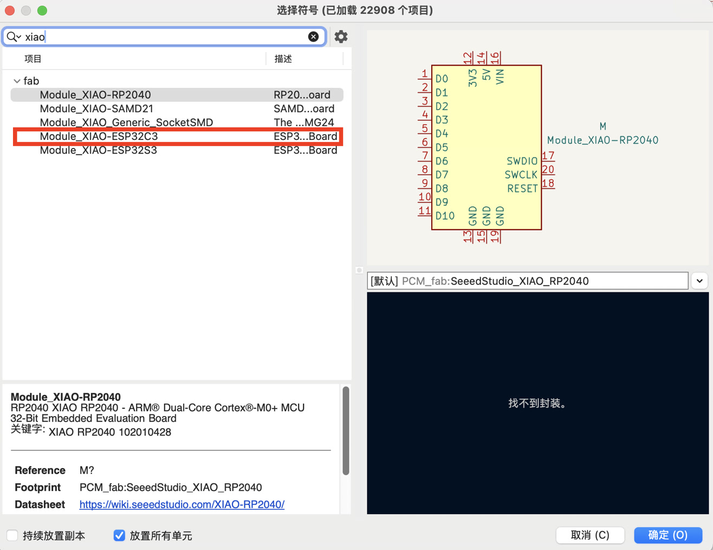The height and width of the screenshot is (550, 713).
Task: Select Module_XIAO-ESP32S3 symbol
Action: coord(177,150)
